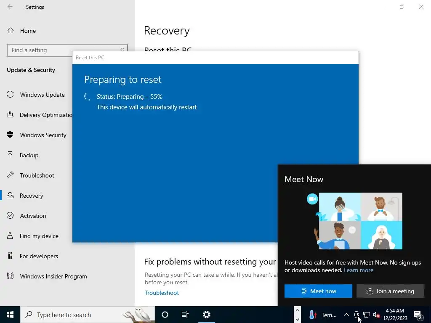Click the taskbar toolbar scroll up arrow
Viewport: 431px width, 323px height.
297,310
